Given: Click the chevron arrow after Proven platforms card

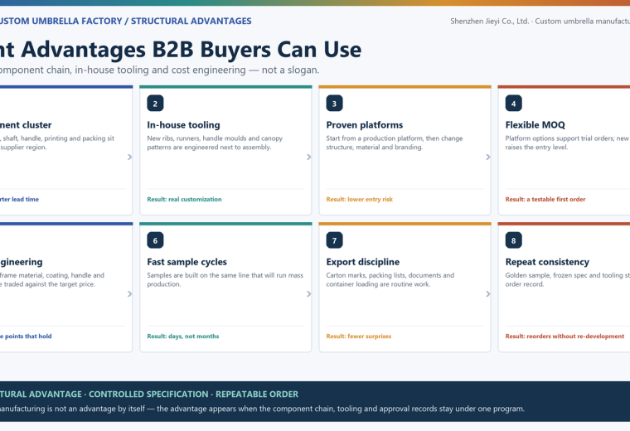Looking at the screenshot, I should pyautogui.click(x=487, y=157).
